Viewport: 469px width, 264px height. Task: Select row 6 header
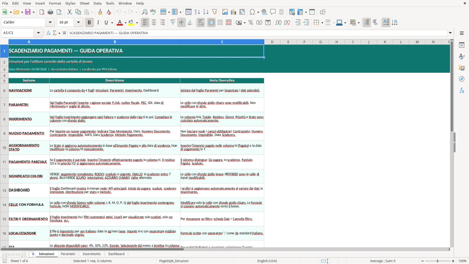coord(4,90)
